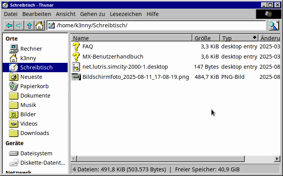Open the Neueste sidebar entry
Image resolution: width=283 pixels, height=176 pixels.
pos(31,77)
